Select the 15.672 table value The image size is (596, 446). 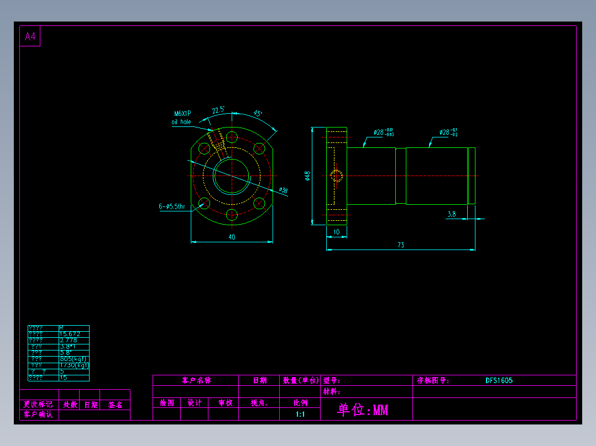coord(70,334)
